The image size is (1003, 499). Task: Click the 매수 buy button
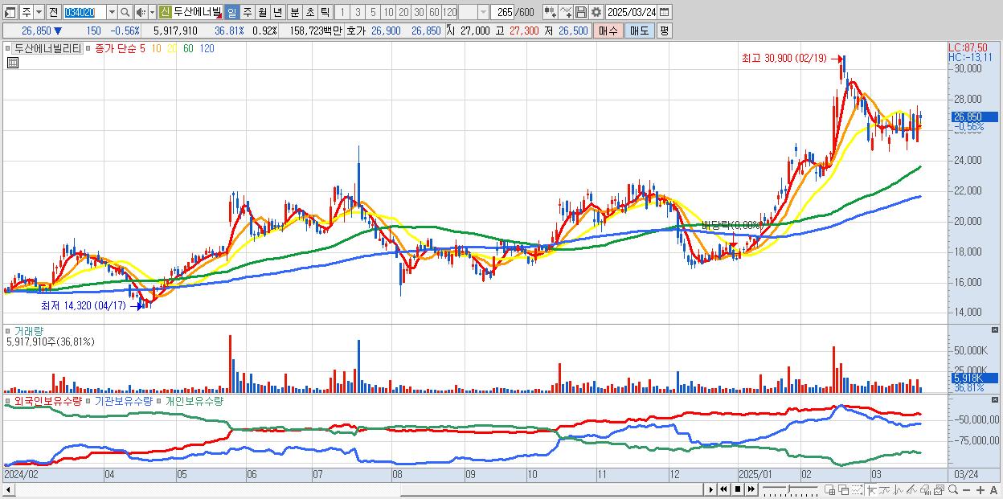[608, 31]
